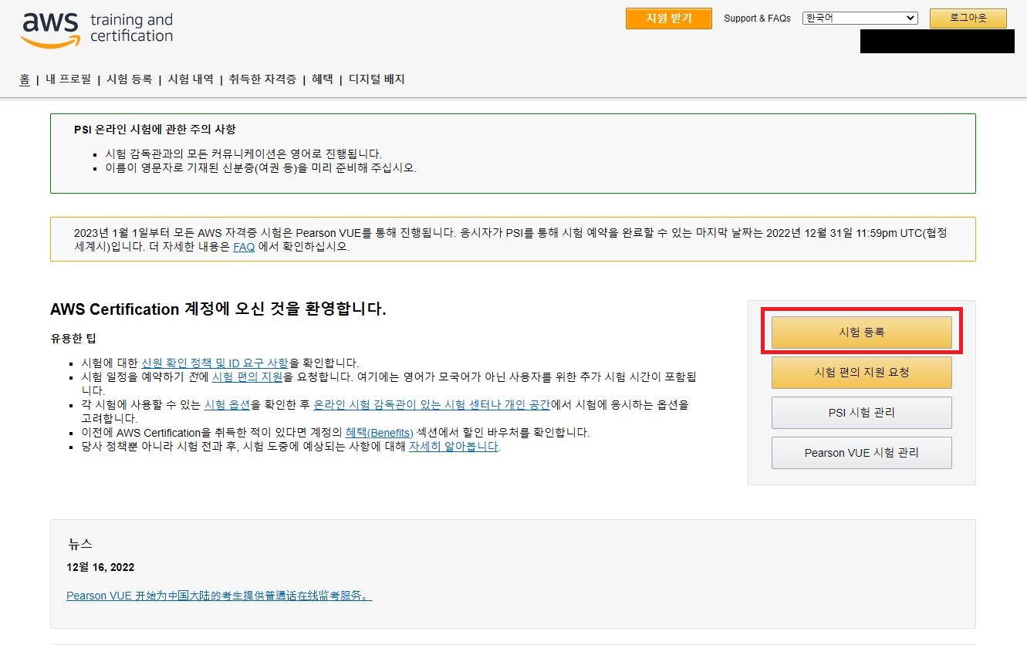This screenshot has height=645, width=1027.
Task: Open the 시험 등록 navigation menu item
Action: tap(129, 79)
